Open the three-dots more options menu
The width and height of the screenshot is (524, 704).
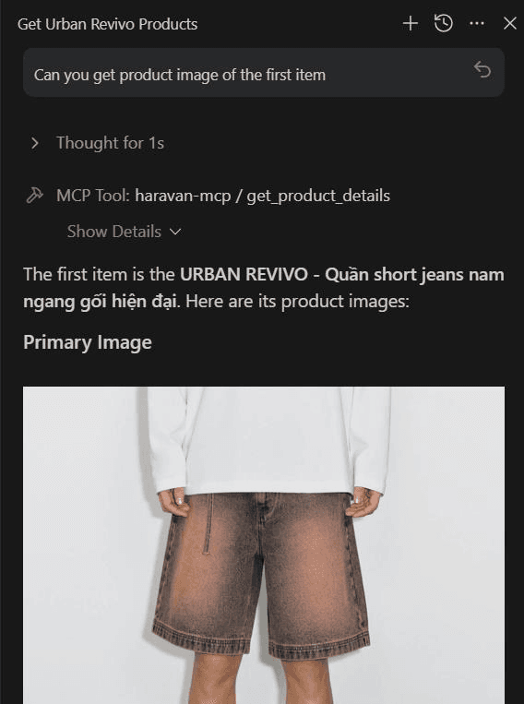click(476, 23)
